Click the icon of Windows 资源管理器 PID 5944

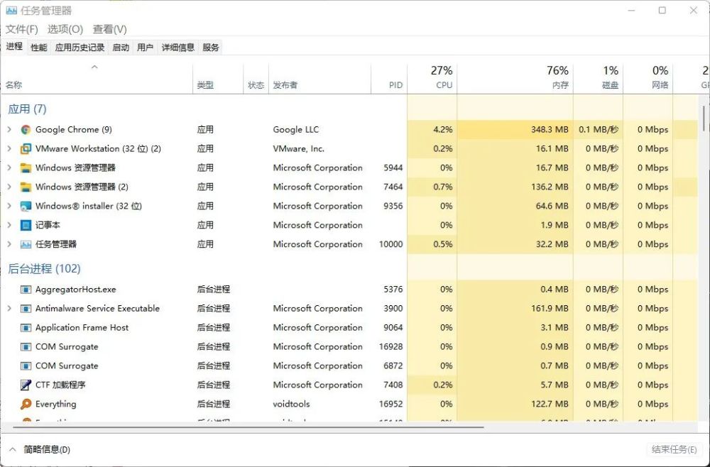(x=26, y=168)
